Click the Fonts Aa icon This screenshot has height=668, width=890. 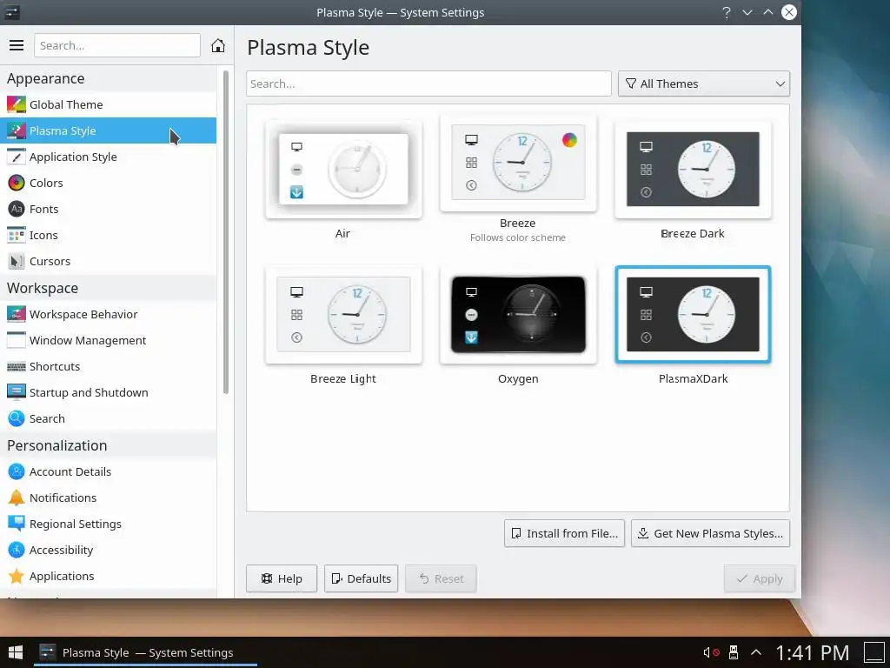16,209
